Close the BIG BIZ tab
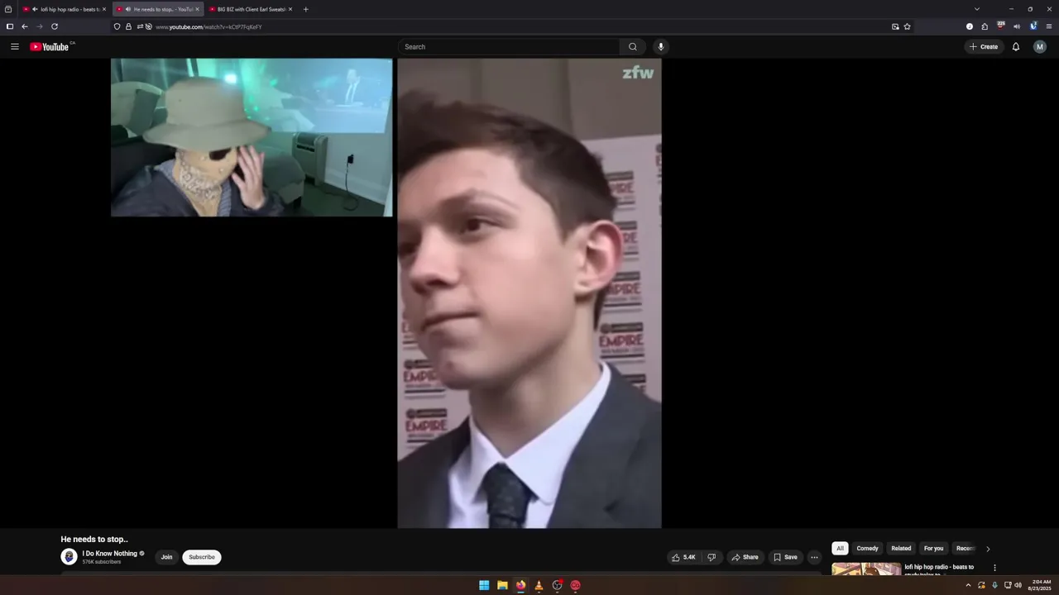Image resolution: width=1059 pixels, height=595 pixels. [290, 9]
